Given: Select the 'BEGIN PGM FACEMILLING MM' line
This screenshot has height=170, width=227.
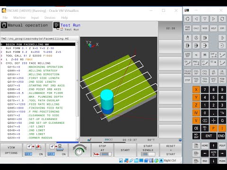Looking at the screenshot, I should [38, 44].
